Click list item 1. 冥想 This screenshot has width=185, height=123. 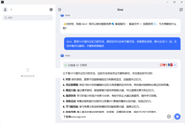point(103,79)
